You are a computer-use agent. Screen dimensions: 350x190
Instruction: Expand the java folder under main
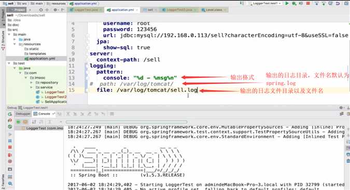pos(15,39)
